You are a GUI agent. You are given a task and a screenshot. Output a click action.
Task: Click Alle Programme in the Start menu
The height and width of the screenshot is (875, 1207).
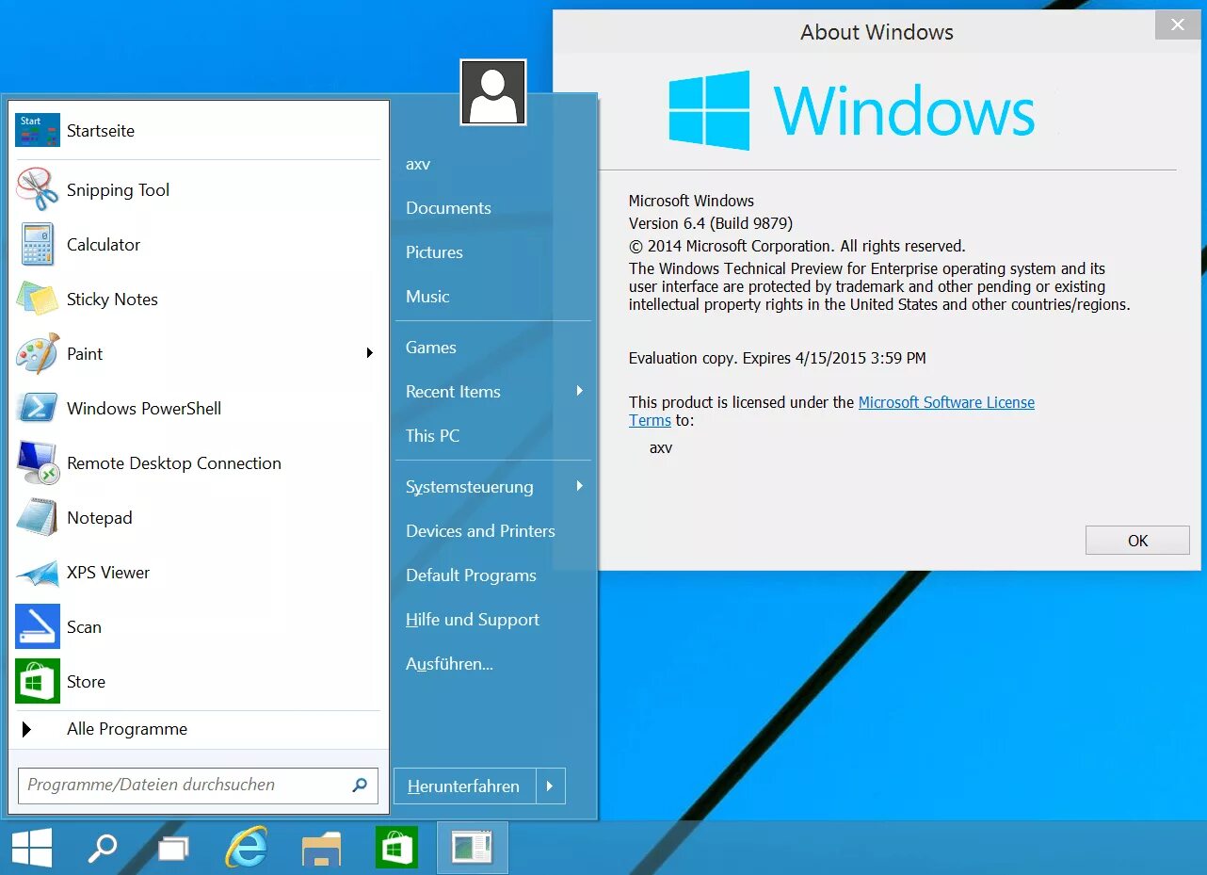click(x=126, y=728)
